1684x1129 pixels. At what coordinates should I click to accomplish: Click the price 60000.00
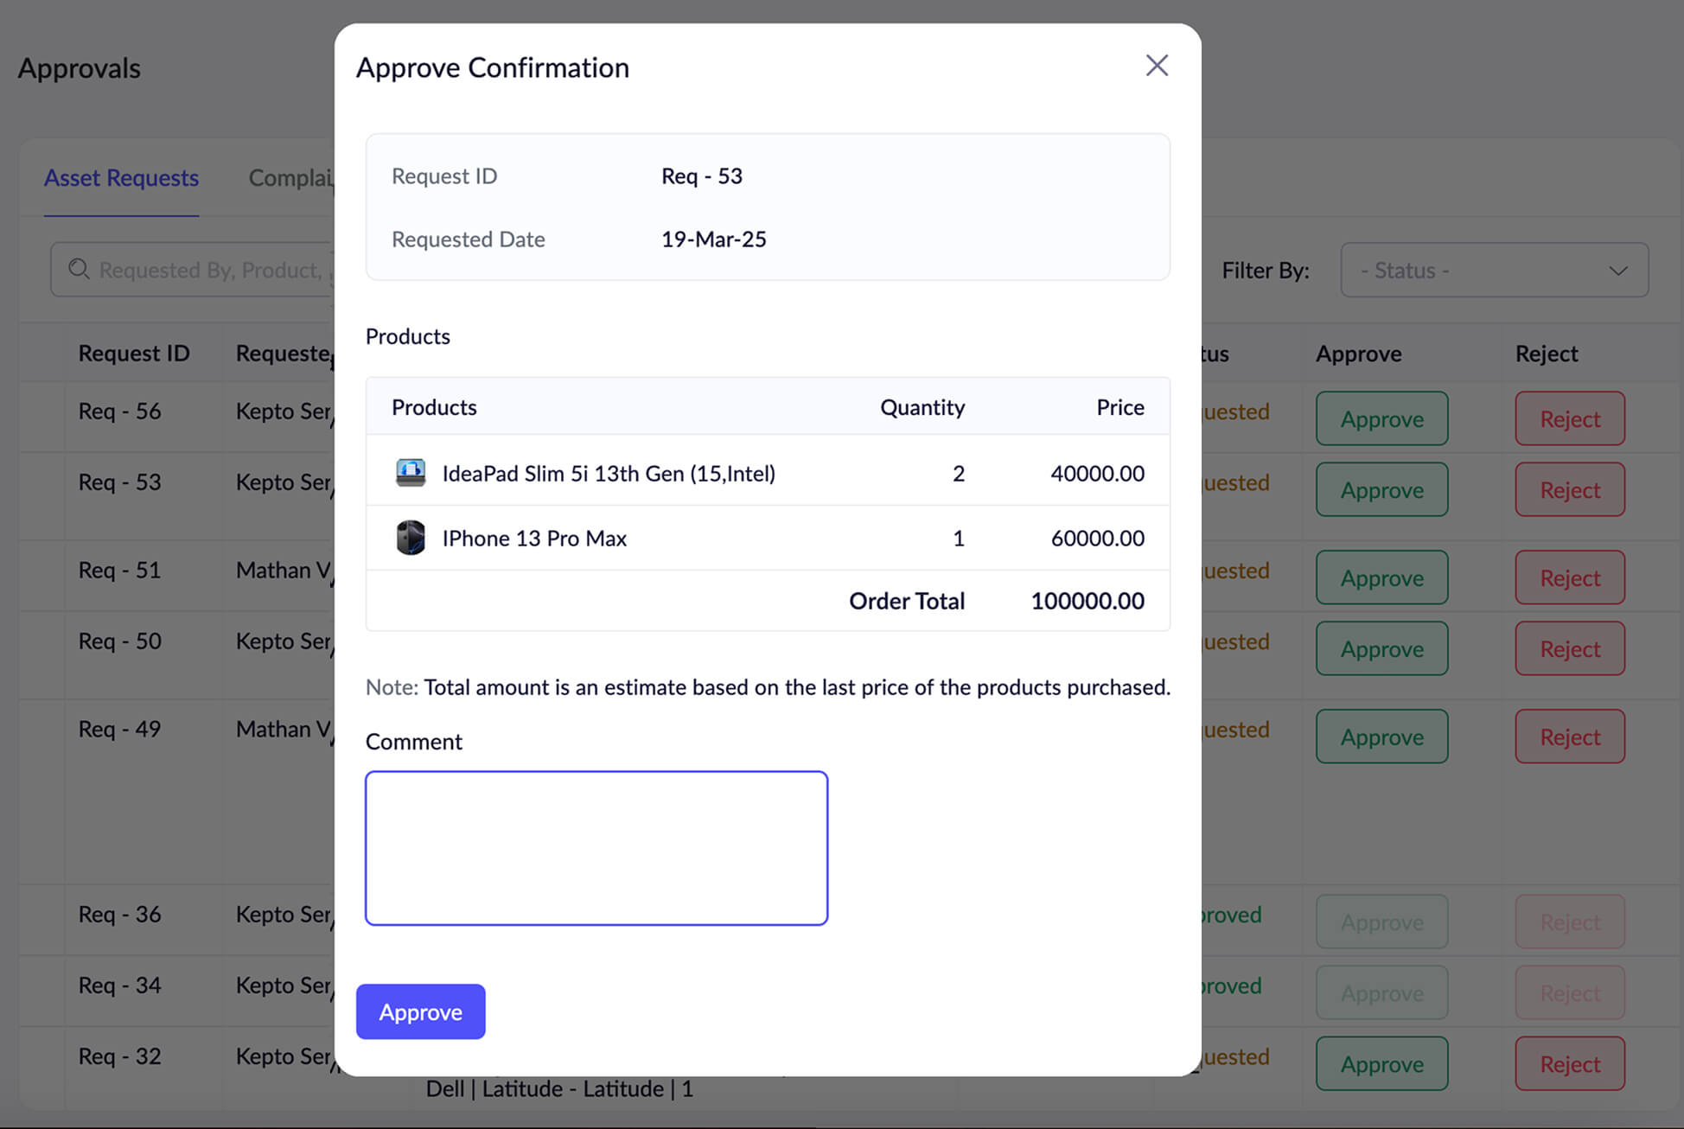tap(1097, 538)
